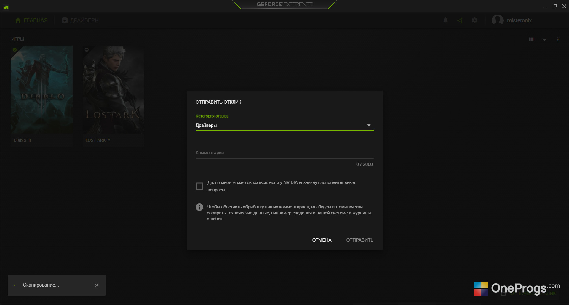Click the optimized checkmark badge on Diablo III

15,50
